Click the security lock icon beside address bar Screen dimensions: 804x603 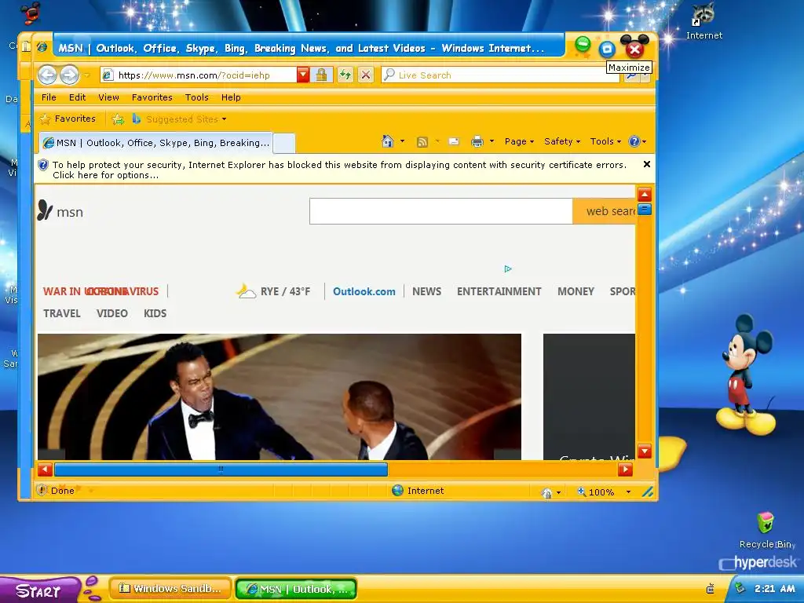(321, 75)
